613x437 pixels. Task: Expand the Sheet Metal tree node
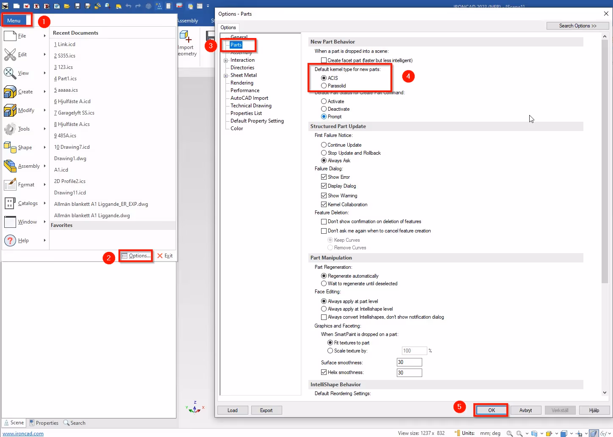click(225, 75)
